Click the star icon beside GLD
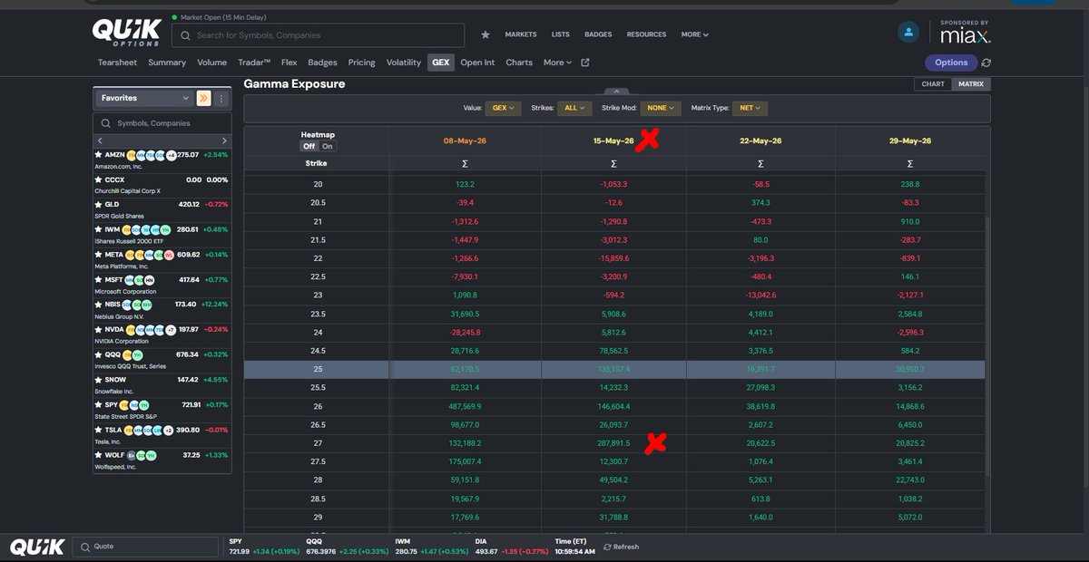1089x562 pixels. click(99, 205)
